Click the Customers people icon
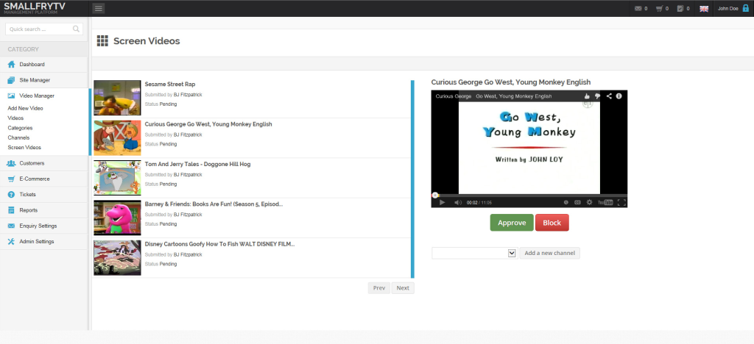The image size is (754, 344). (x=12, y=163)
